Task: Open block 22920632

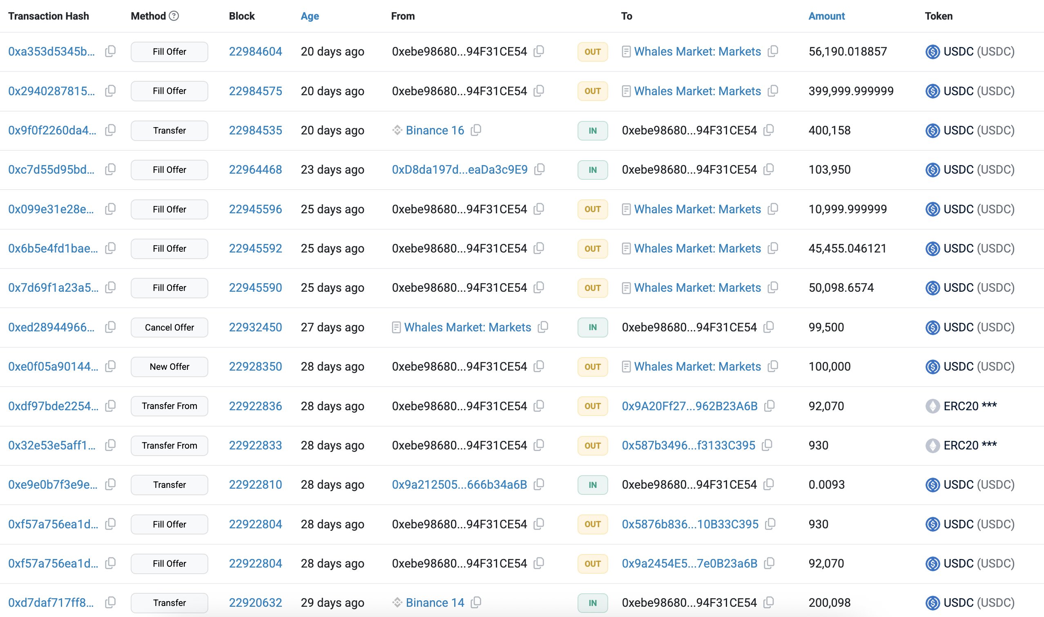Action: pyautogui.click(x=255, y=603)
